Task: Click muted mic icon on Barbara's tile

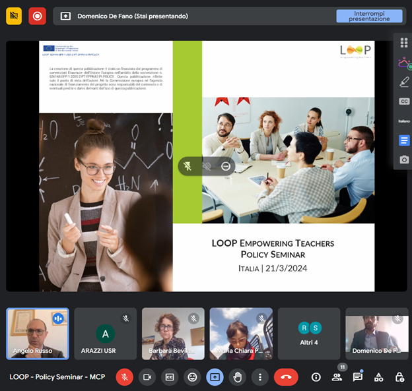Action: 193,318
